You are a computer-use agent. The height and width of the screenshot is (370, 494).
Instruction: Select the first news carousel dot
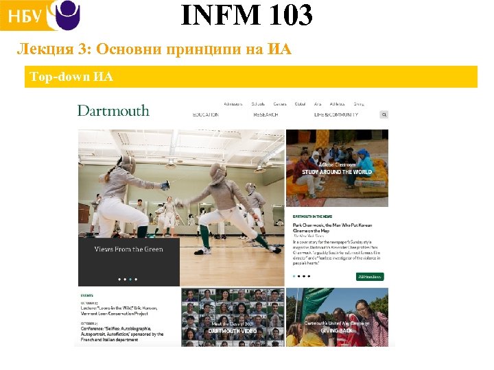pyautogui.click(x=294, y=276)
